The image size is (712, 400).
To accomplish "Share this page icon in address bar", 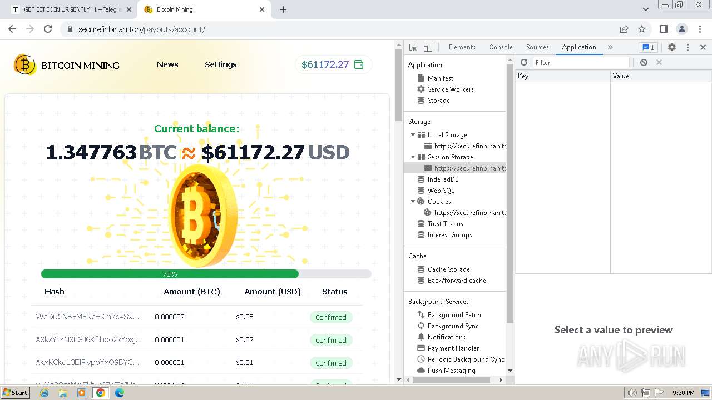I will point(624,29).
